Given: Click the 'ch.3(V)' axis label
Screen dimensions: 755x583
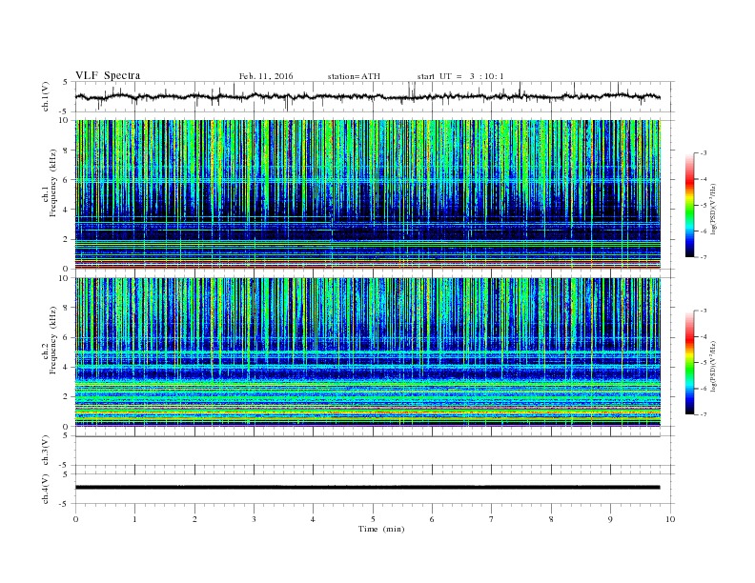Looking at the screenshot, I should [x=46, y=451].
